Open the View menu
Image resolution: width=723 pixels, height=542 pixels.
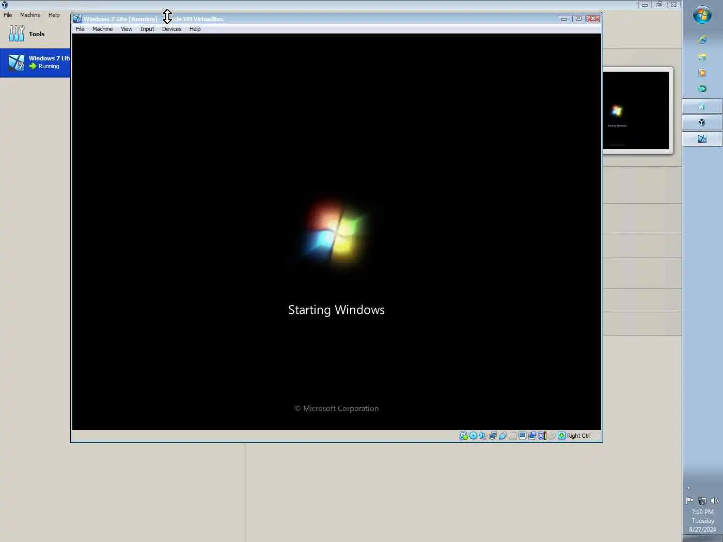[127, 29]
